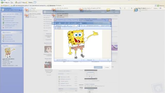Click the upper video thumbnail below the dialog

pyautogui.click(x=91, y=75)
